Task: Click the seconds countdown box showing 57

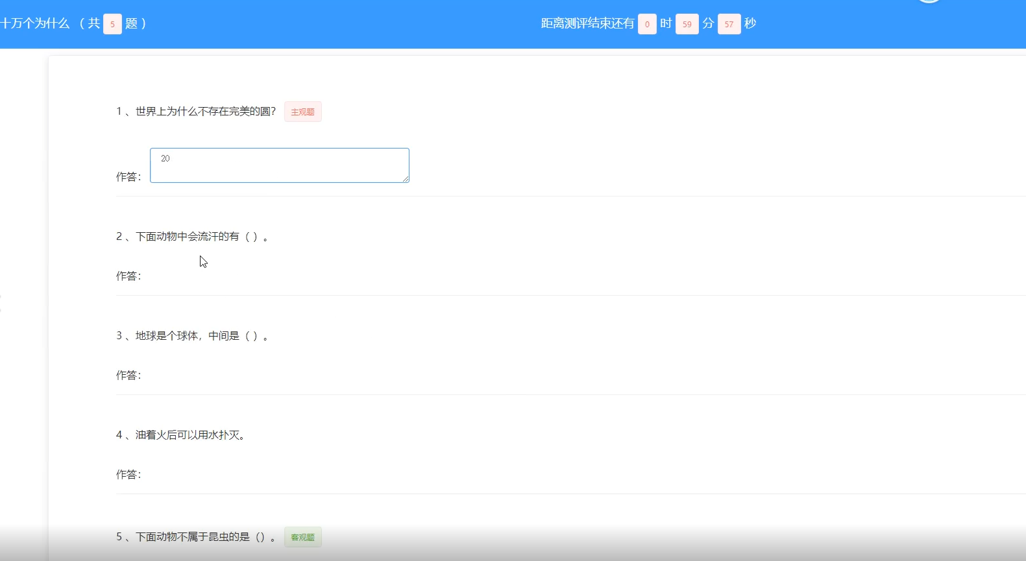Action: (729, 24)
